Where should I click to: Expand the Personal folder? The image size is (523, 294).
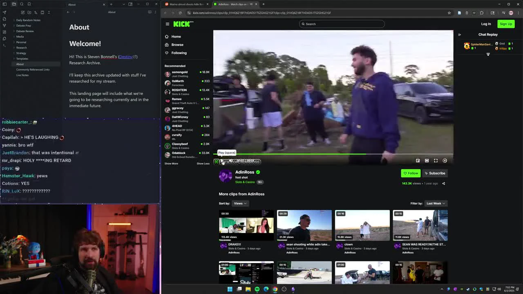21,42
